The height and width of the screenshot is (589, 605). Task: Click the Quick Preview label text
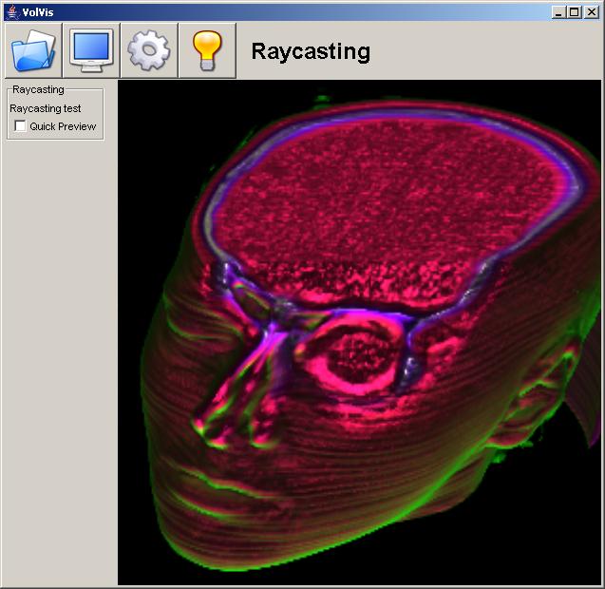click(63, 126)
